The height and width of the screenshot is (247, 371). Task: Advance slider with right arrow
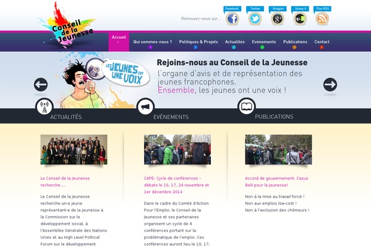click(330, 85)
